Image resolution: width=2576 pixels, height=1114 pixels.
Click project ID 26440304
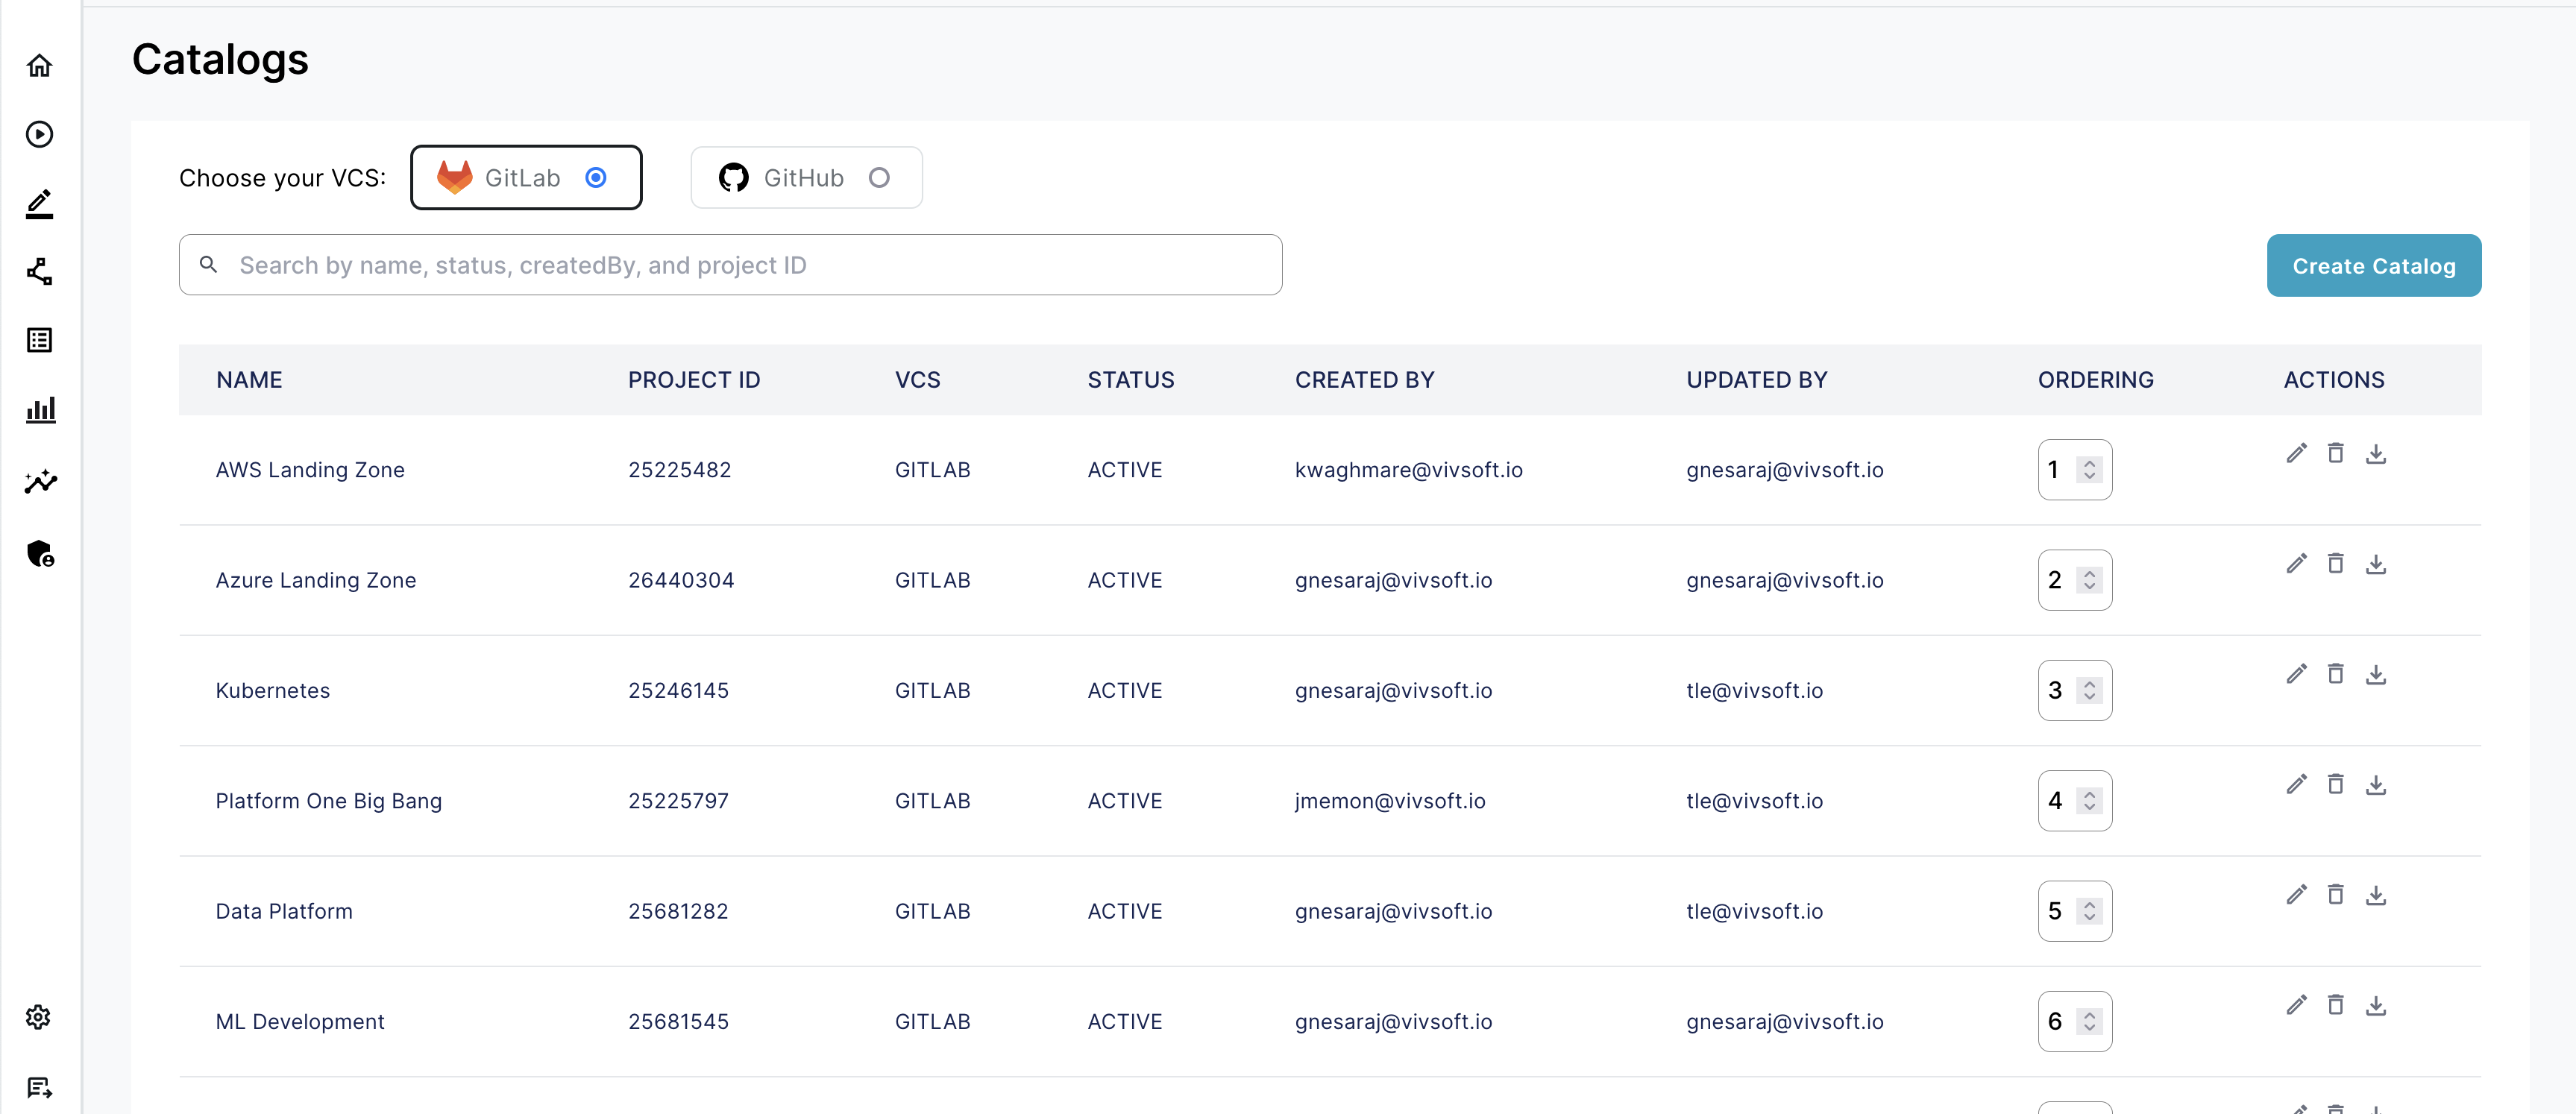(x=681, y=580)
